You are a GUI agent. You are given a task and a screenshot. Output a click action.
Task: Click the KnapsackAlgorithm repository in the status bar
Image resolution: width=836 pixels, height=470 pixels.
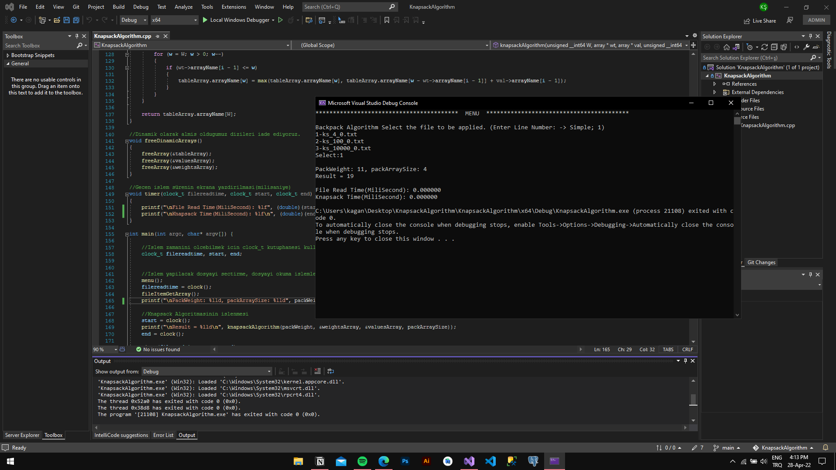(783, 447)
